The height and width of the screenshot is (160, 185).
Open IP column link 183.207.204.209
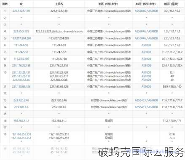coord(21,38)
